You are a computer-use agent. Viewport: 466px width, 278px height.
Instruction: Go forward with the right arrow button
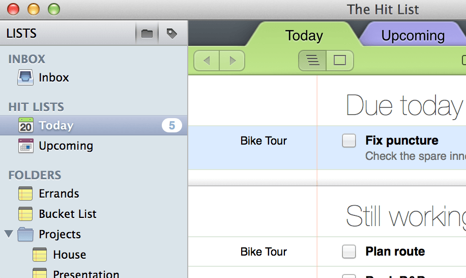click(x=232, y=61)
